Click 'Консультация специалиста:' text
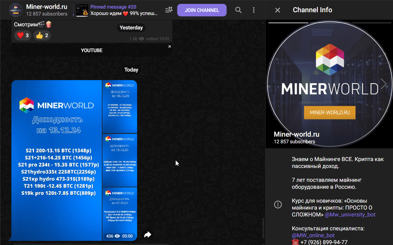The image size is (393, 245). [328, 229]
